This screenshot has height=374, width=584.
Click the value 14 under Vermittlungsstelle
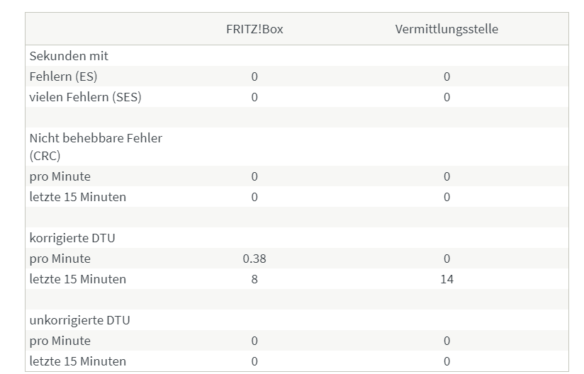pos(447,279)
